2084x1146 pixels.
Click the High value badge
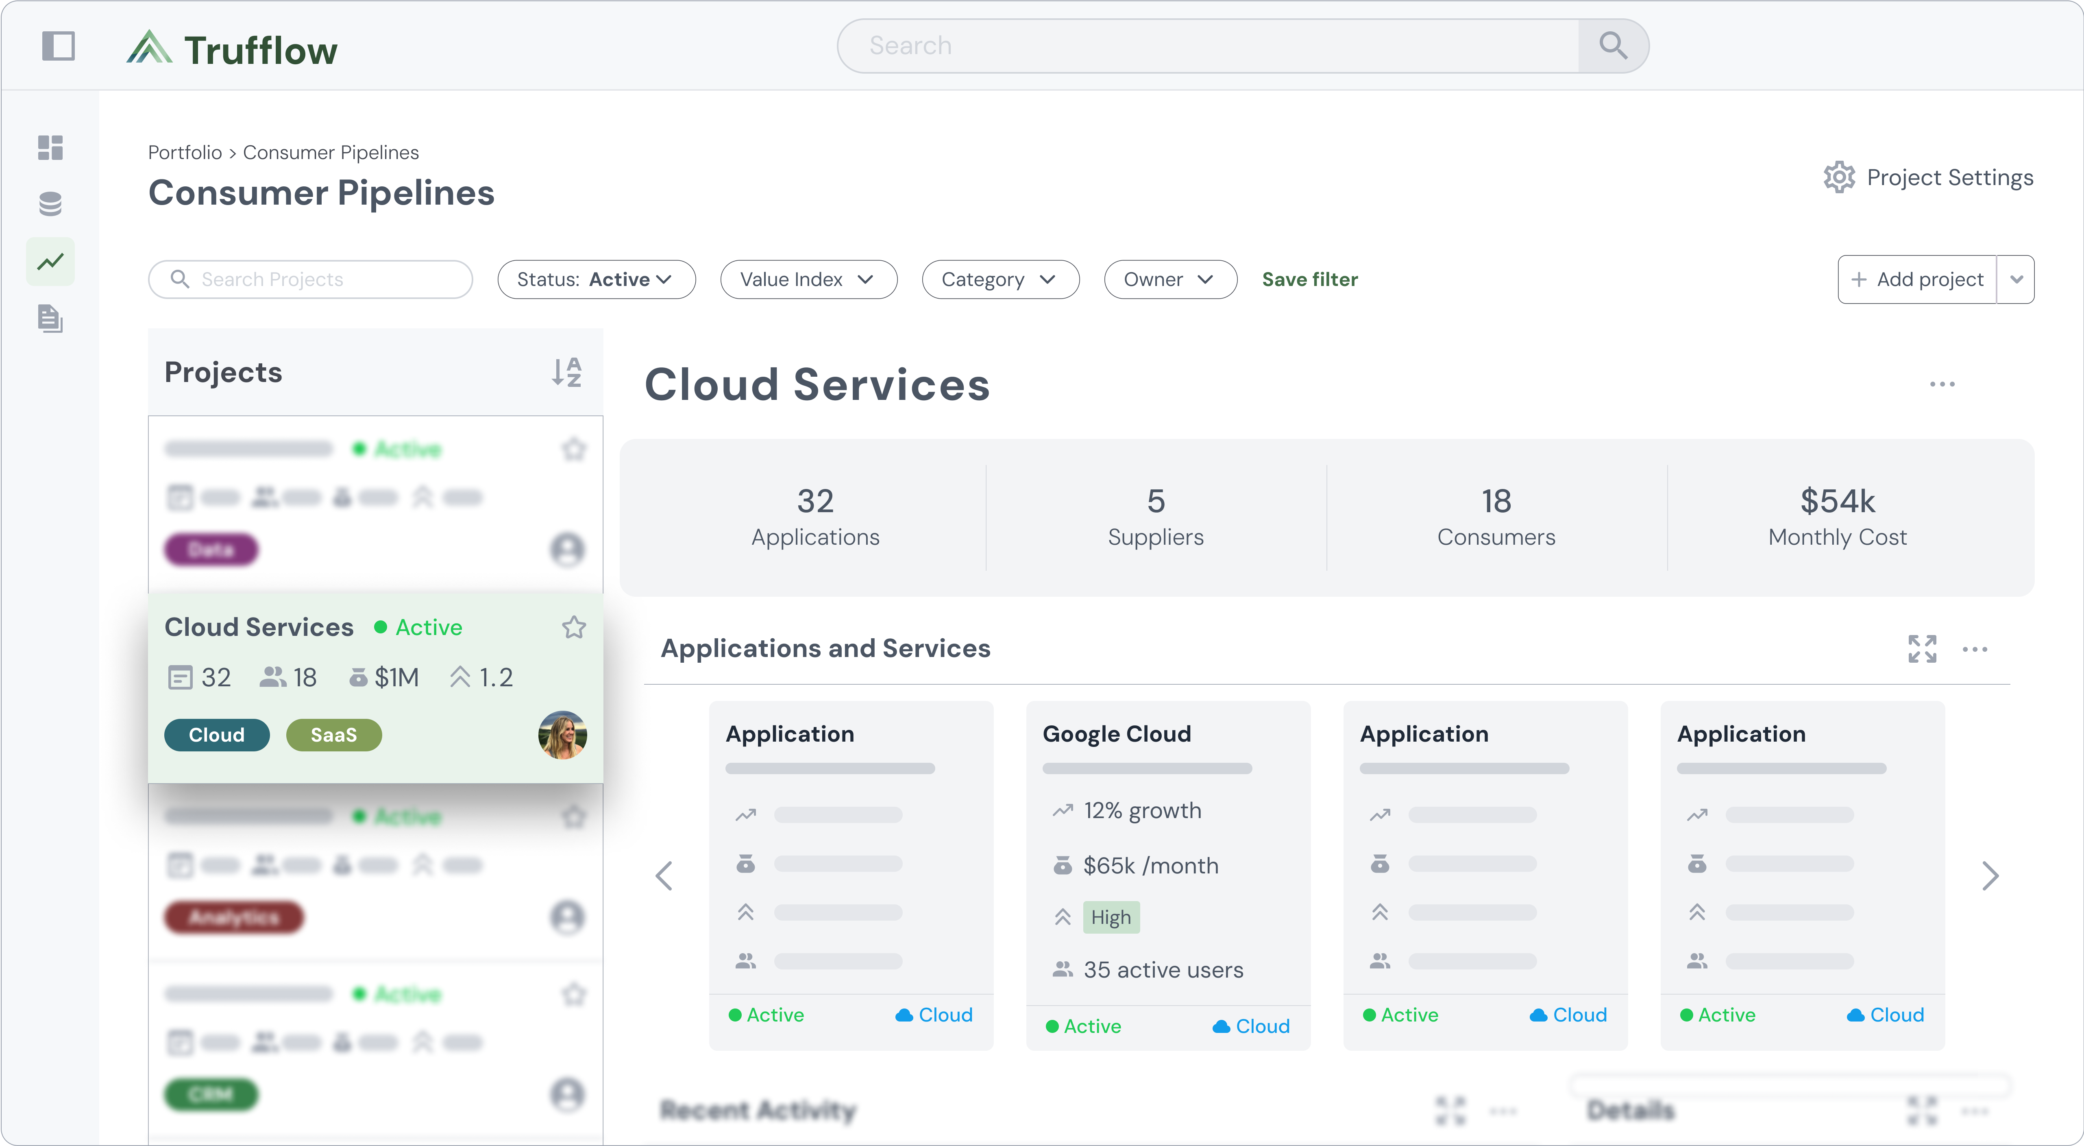click(1111, 917)
